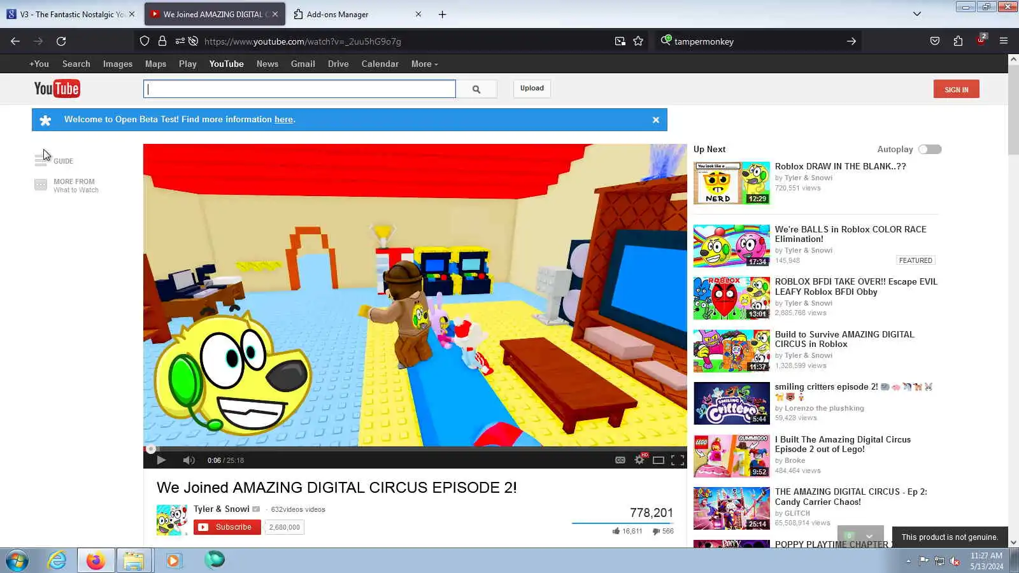Click the 2,680,000 subscriber count

coord(284,527)
